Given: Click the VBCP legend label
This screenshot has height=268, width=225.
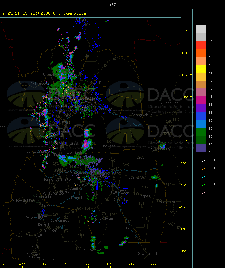Looking at the screenshot, I should [212, 160].
